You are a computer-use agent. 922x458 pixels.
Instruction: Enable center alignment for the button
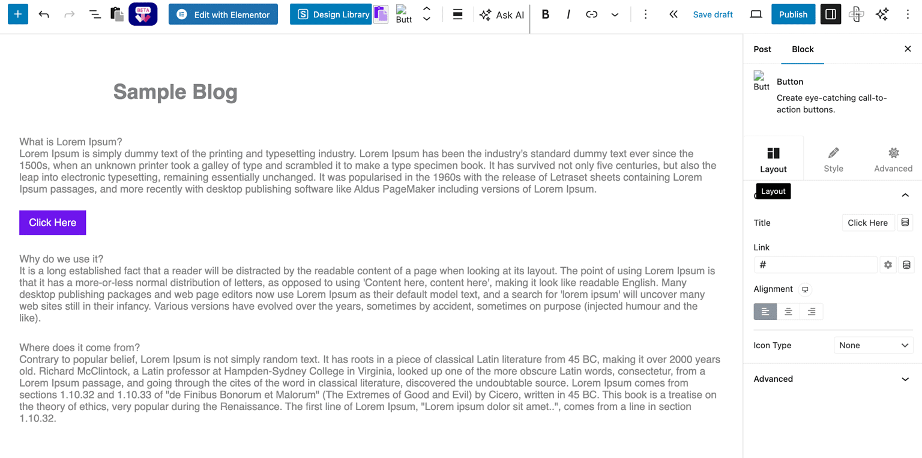pyautogui.click(x=788, y=311)
